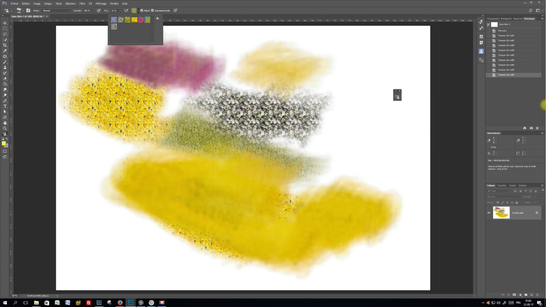Toggle the brush settings panel icon

pyautogui.click(x=28, y=10)
